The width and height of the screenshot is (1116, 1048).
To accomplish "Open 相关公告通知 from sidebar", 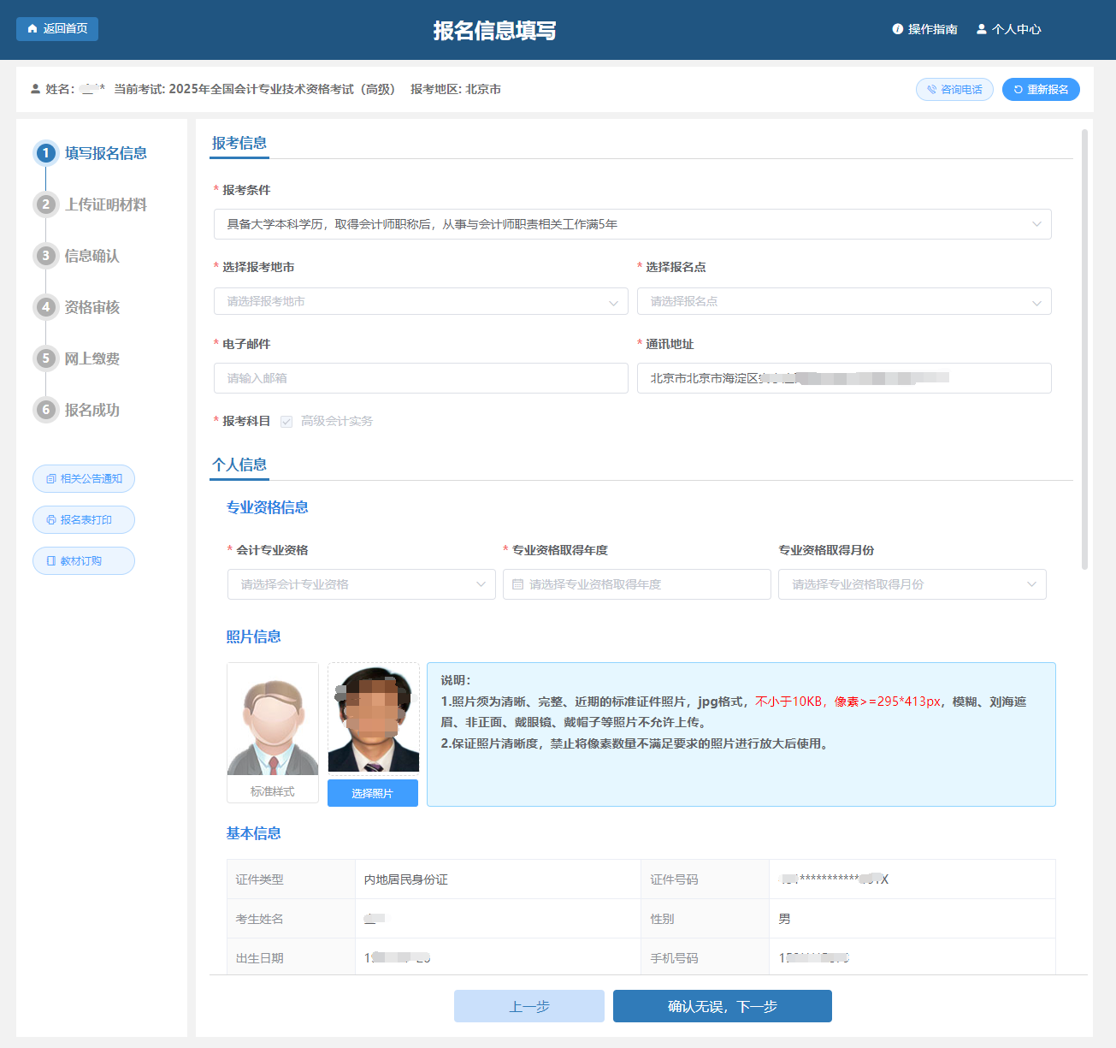I will click(84, 479).
